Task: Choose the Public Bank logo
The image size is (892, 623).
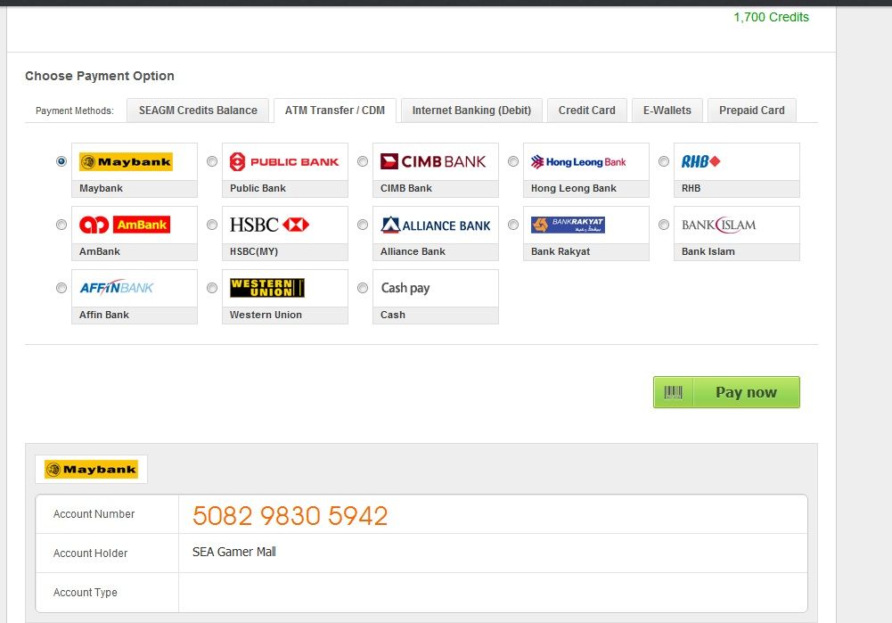Action: click(x=284, y=162)
